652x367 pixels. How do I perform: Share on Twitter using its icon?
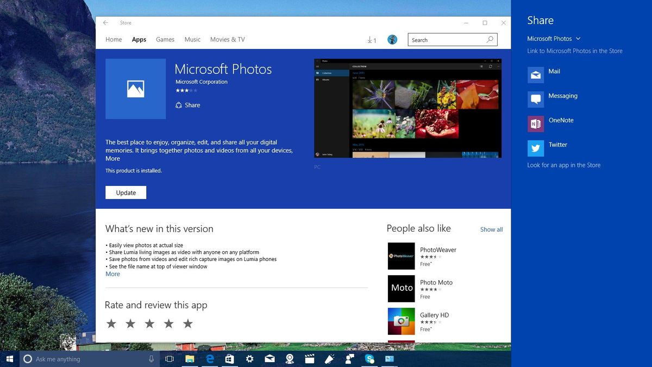pyautogui.click(x=536, y=148)
